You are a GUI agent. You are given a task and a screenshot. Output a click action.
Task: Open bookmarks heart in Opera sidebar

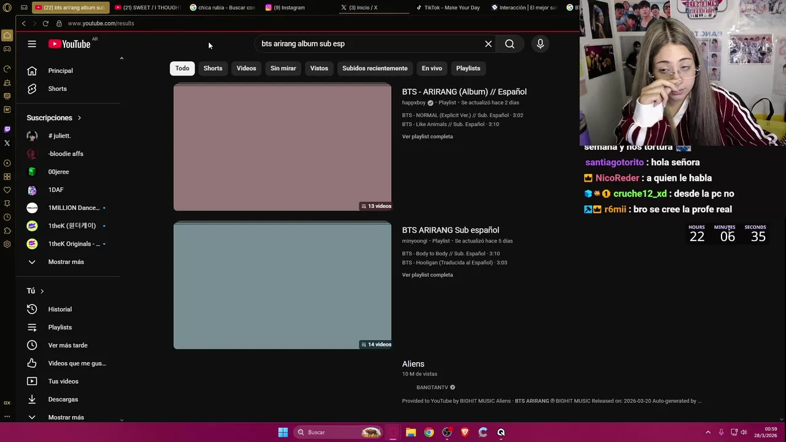coord(7,190)
